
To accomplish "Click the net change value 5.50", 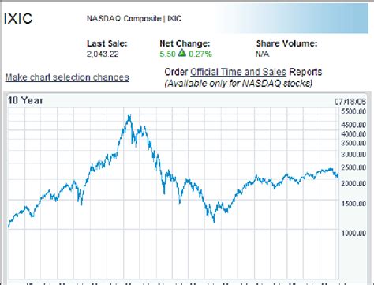I will [167, 54].
